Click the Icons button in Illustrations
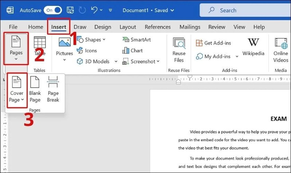Viewport: 291px width, 173px height. 87,51
